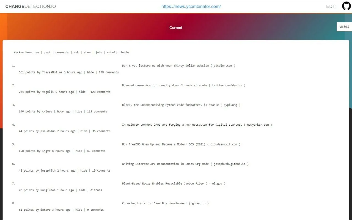Viewport: 352px width, 220px height.
Task: Click the CHANGEDETECTION.IO logo
Action: click(x=31, y=6)
